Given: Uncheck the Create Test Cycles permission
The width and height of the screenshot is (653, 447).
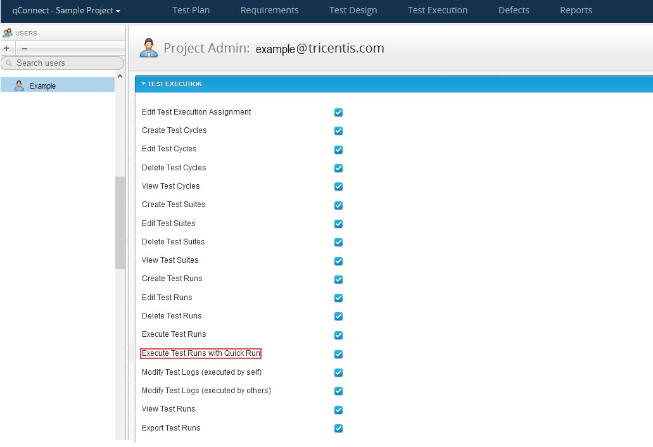Looking at the screenshot, I should point(338,131).
